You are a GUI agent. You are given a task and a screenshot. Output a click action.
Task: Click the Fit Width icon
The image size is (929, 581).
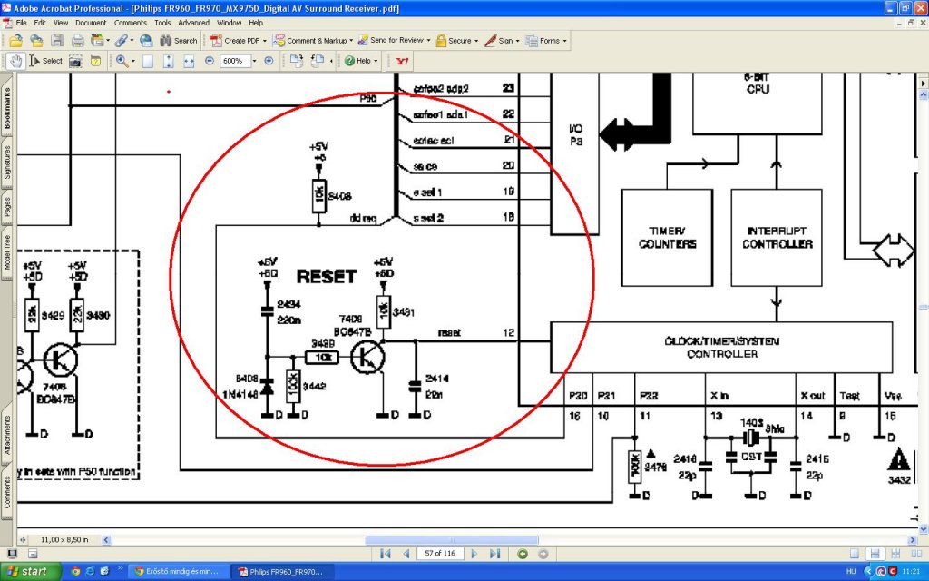coord(189,61)
